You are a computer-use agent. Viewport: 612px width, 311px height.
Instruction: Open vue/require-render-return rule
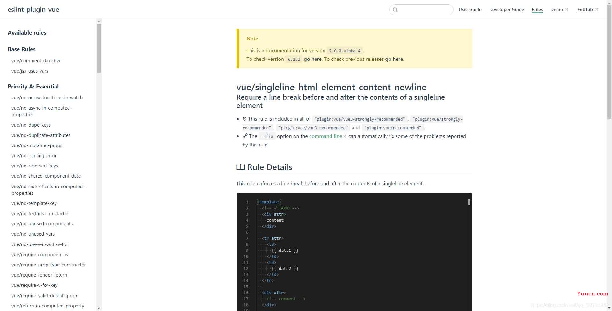[x=39, y=275]
